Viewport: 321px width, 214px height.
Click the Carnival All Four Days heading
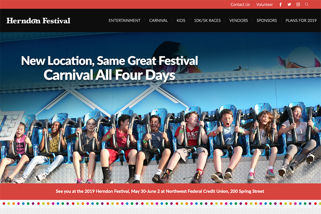click(109, 75)
